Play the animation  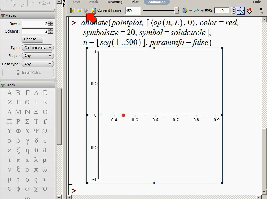pyautogui.click(x=86, y=11)
